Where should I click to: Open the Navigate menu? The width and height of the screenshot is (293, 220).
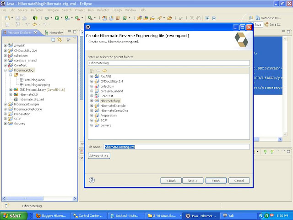(53, 10)
